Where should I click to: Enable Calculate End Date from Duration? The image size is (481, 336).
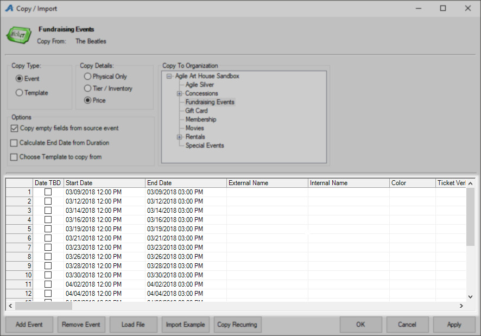pyautogui.click(x=14, y=143)
